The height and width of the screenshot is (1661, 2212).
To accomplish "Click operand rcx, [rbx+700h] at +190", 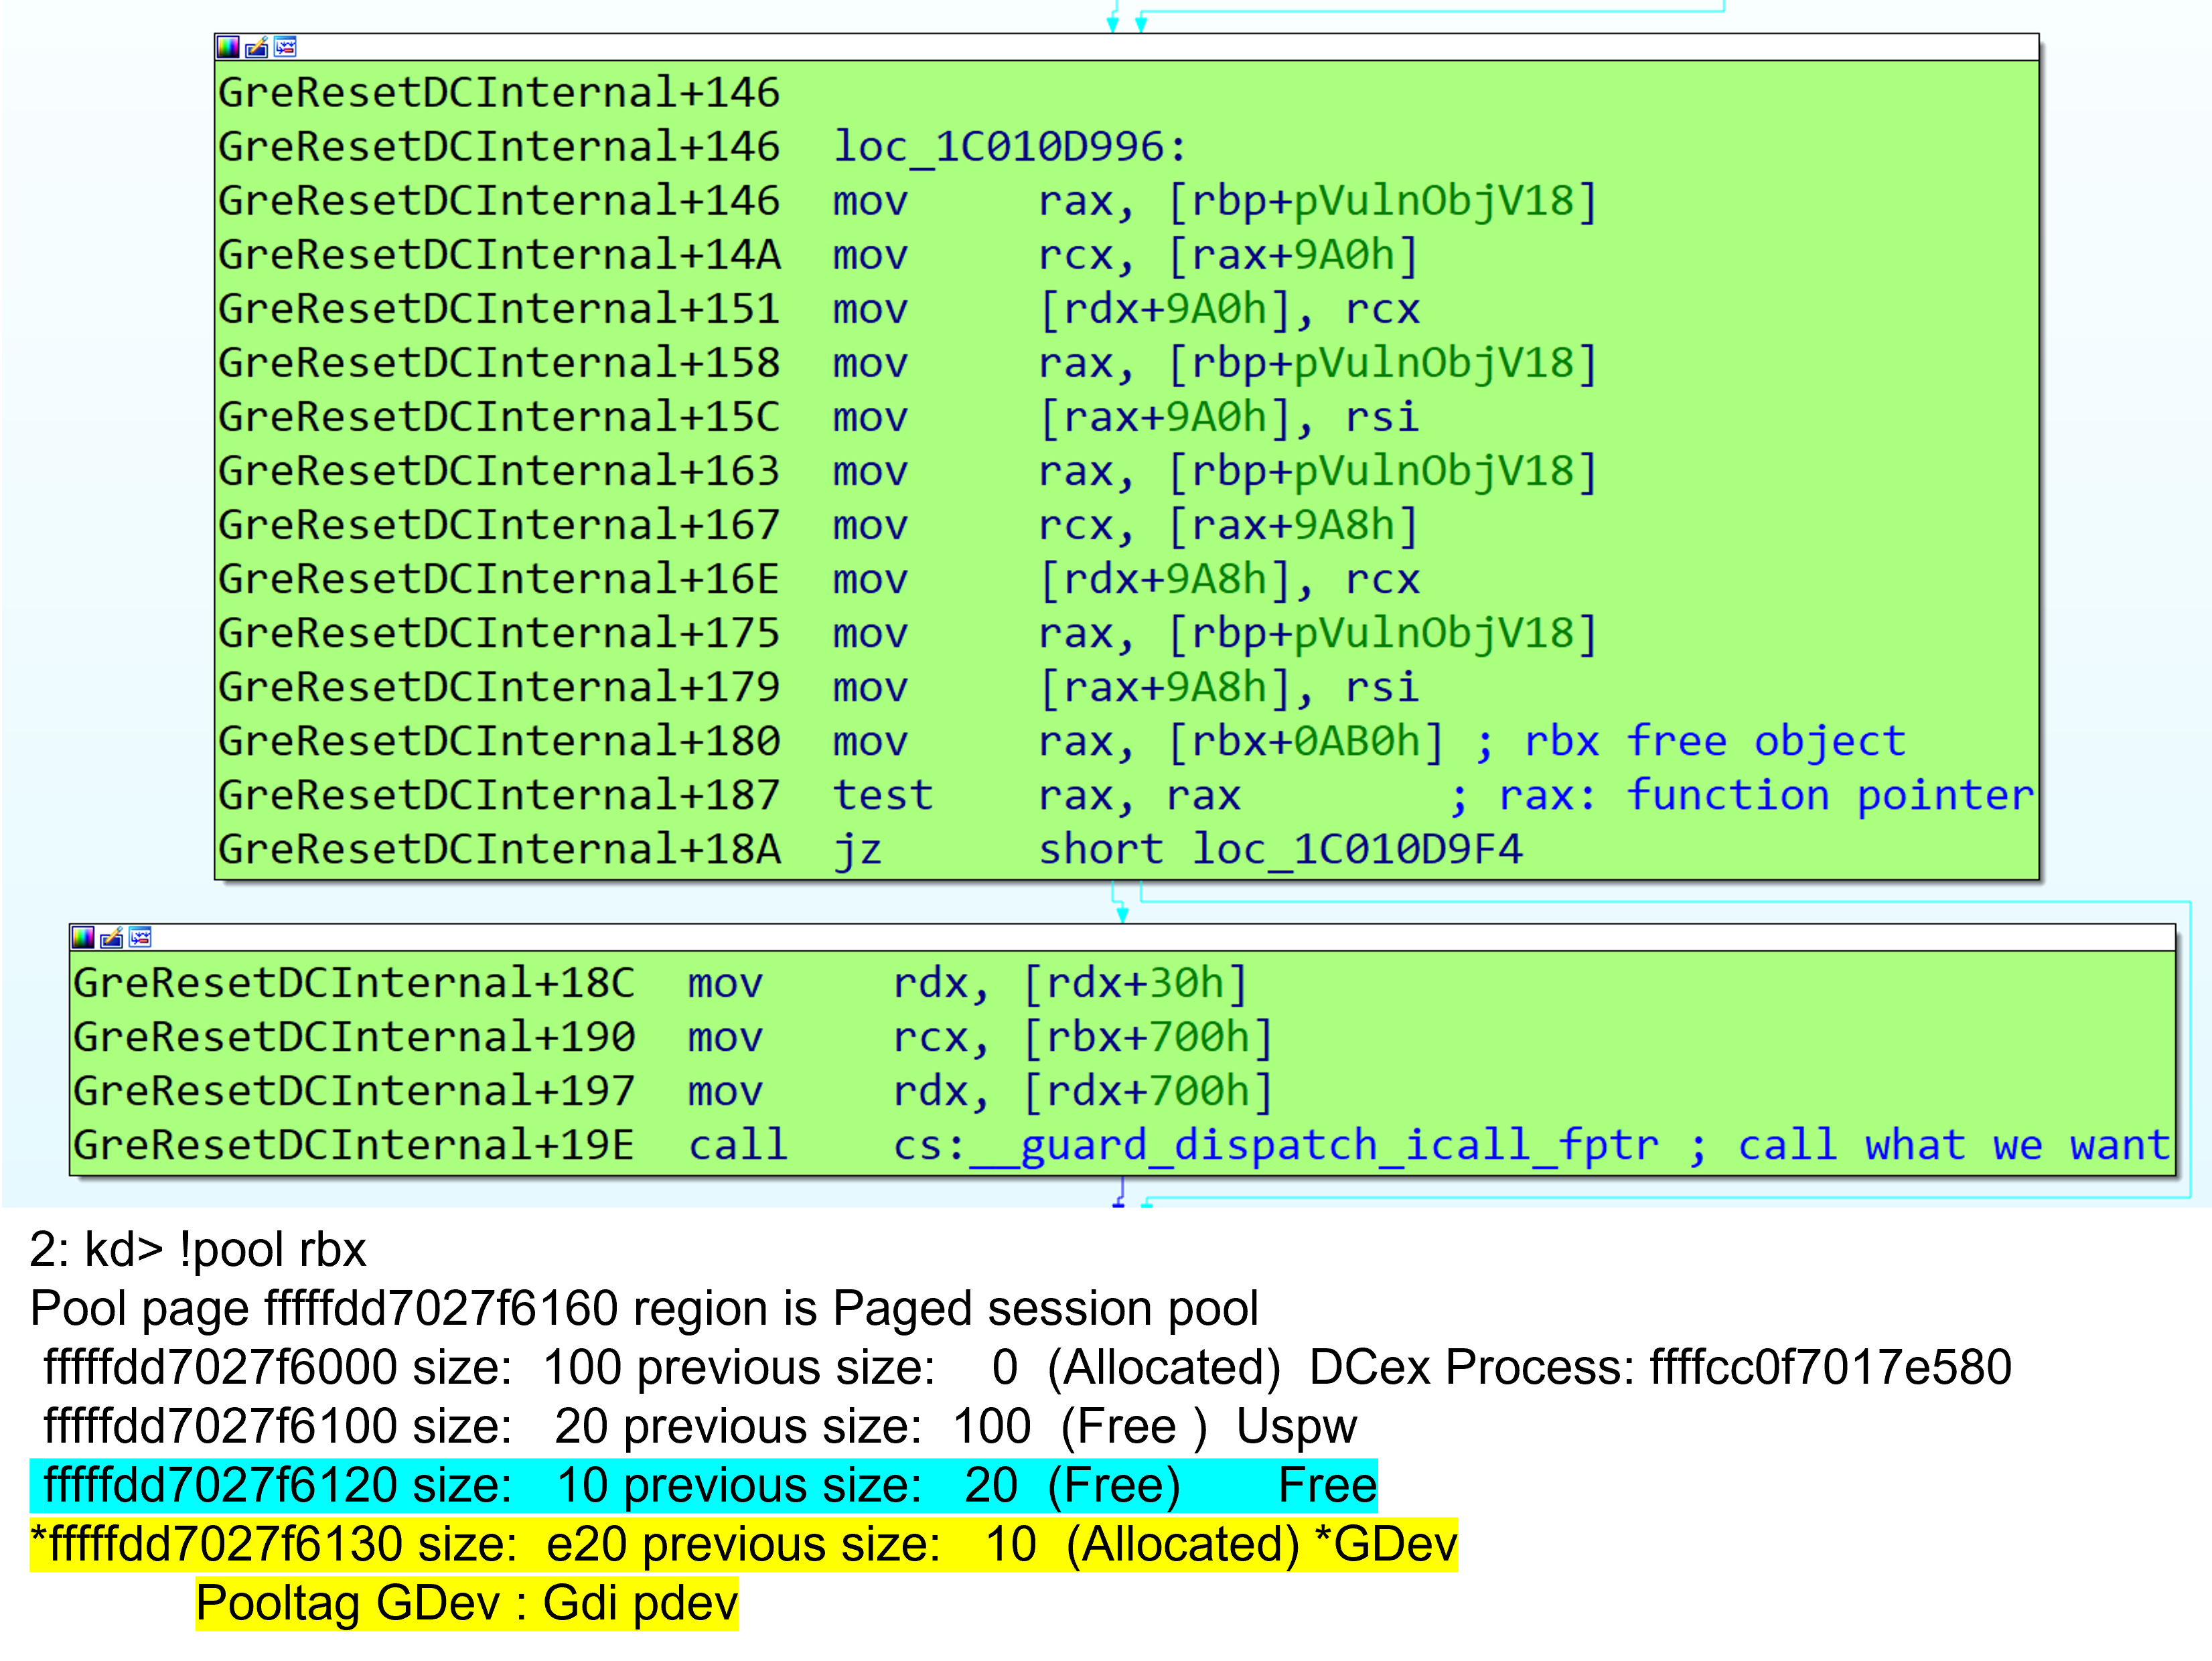I will [1083, 1037].
